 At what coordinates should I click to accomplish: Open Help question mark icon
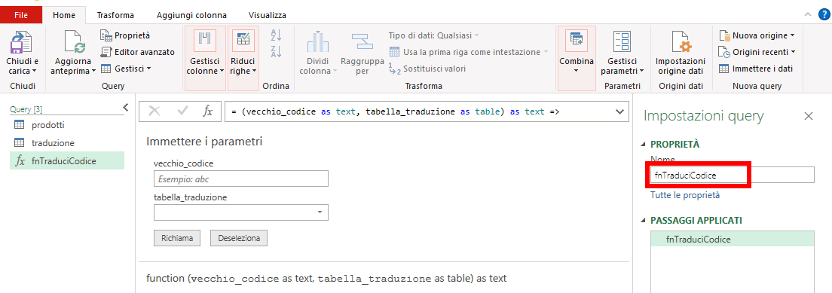tap(824, 15)
